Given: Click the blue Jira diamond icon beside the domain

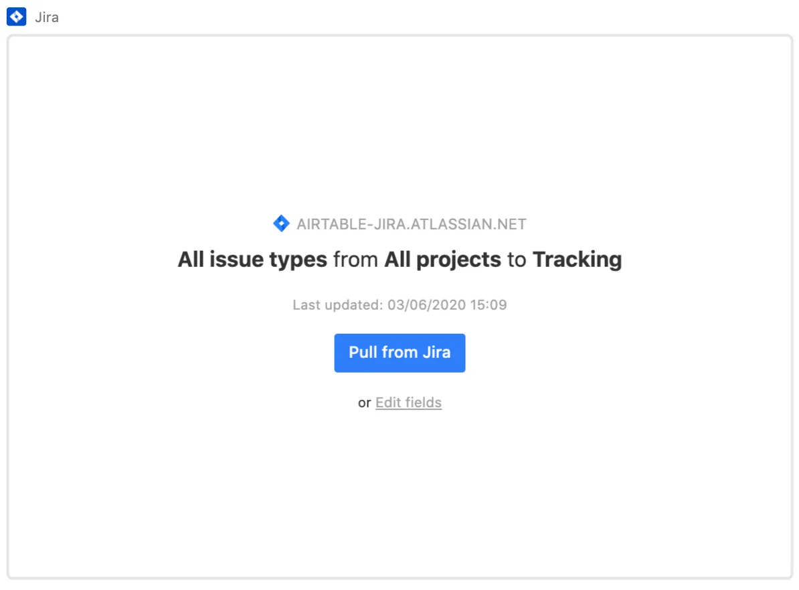Looking at the screenshot, I should 281,224.
